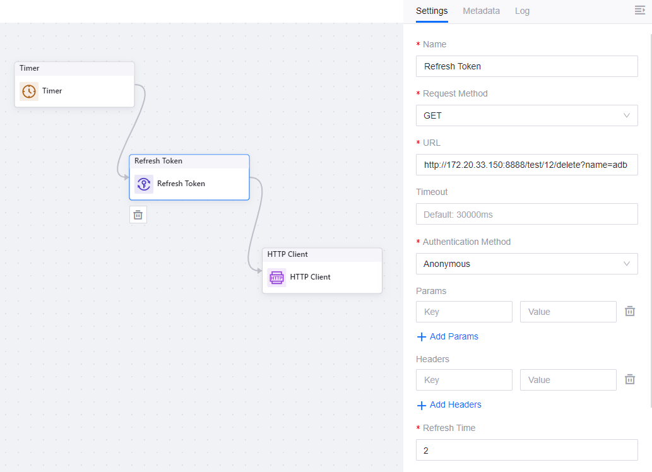
Task: Click the Refresh Time input field
Action: point(526,451)
